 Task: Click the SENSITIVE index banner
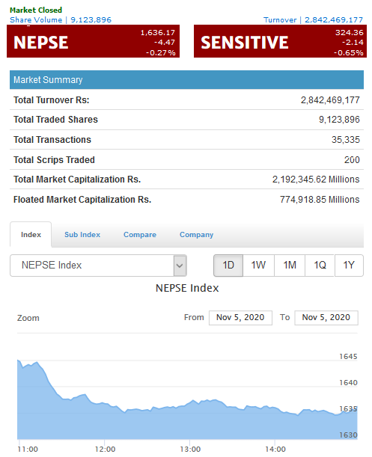tap(280, 41)
